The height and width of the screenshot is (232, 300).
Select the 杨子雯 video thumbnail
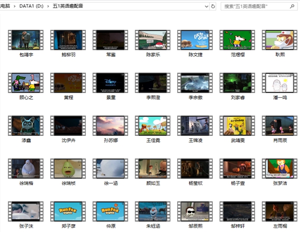click(237, 169)
